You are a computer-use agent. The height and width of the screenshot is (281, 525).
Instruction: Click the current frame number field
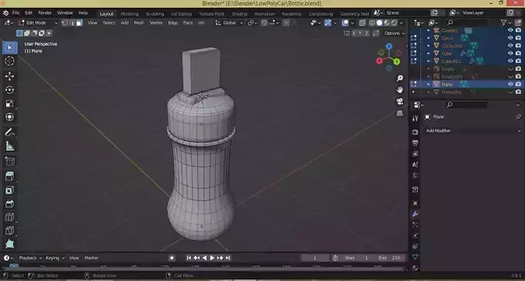tap(315, 258)
